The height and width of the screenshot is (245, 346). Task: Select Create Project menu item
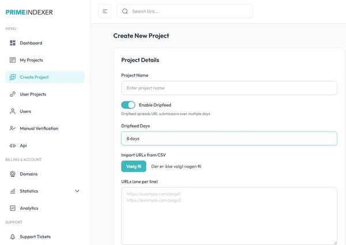[x=45, y=77]
